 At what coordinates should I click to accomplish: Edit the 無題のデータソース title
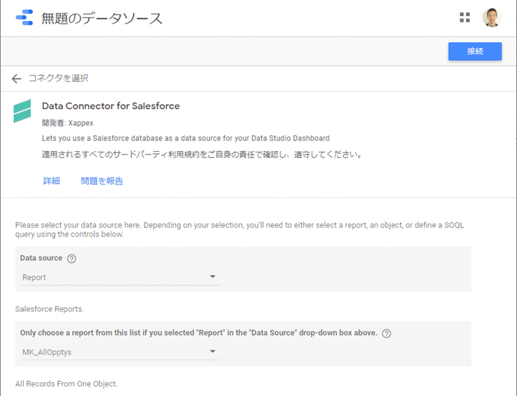pyautogui.click(x=102, y=19)
